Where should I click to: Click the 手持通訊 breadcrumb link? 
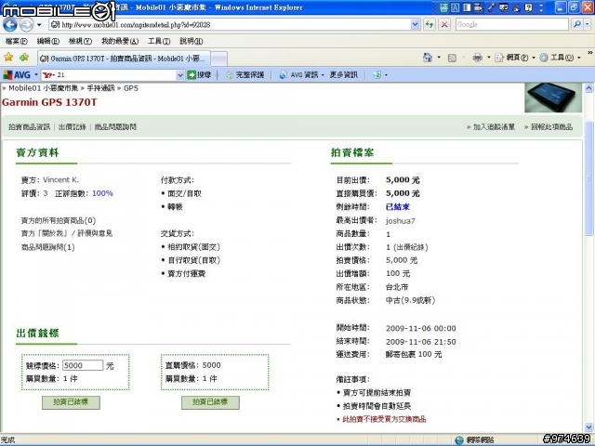point(100,88)
